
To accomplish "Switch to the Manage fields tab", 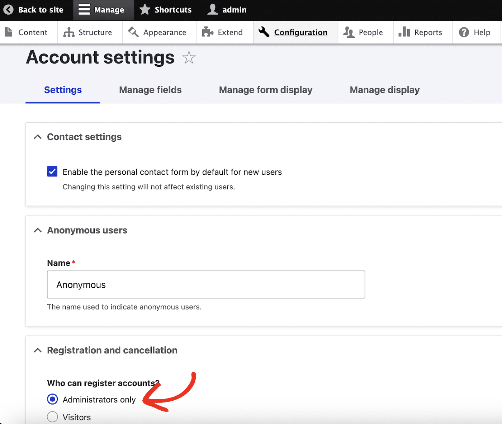I will [150, 90].
